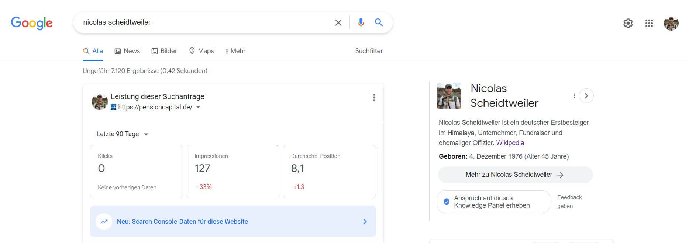Open the Google apps grid
The height and width of the screenshot is (243, 689).
click(649, 23)
